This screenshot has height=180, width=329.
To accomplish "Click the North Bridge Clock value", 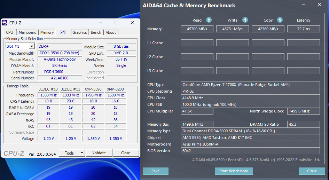I will tap(303, 111).
